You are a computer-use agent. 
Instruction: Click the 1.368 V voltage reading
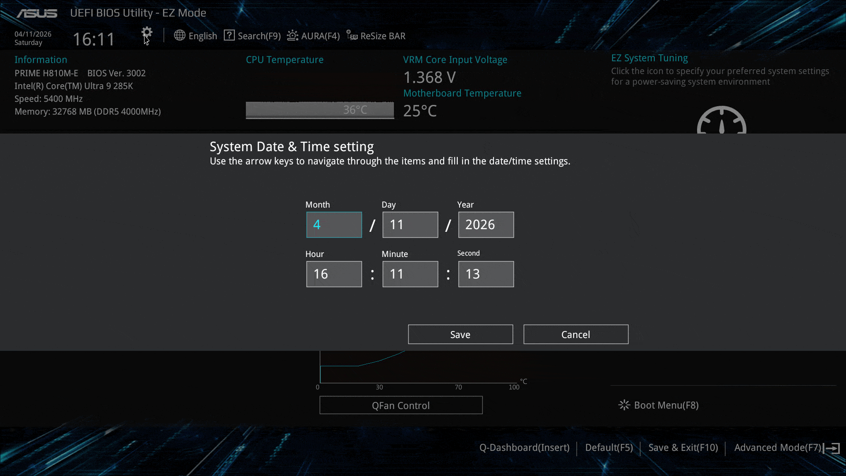(430, 78)
